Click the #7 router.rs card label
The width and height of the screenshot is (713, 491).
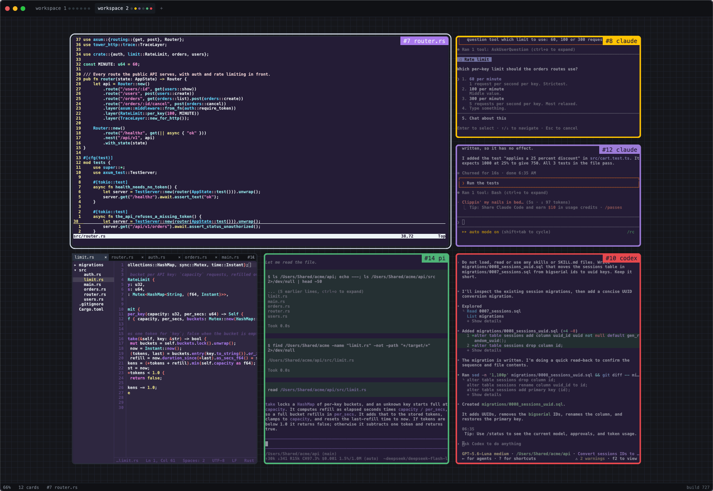[424, 41]
